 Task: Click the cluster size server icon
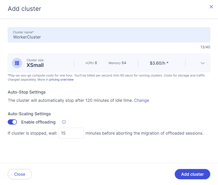[x=17, y=63]
